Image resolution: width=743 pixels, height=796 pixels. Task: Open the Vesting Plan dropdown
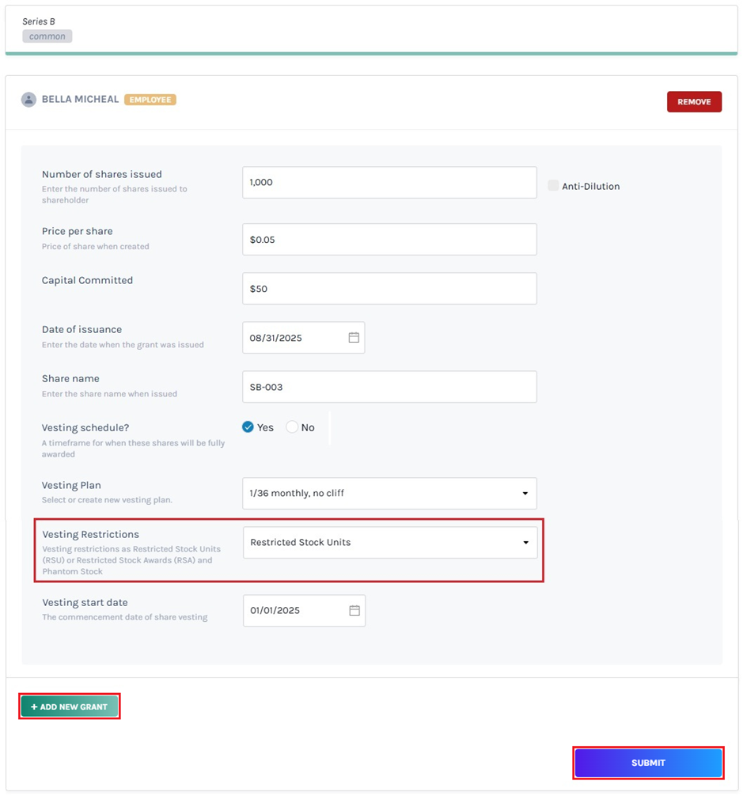(389, 493)
